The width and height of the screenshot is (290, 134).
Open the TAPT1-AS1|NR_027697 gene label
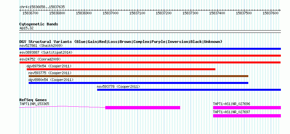coord(232,112)
